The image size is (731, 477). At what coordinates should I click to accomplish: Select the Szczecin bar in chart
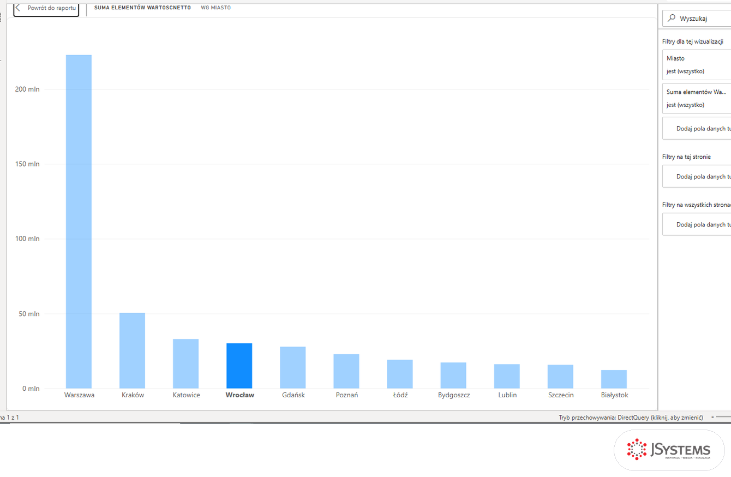(560, 377)
